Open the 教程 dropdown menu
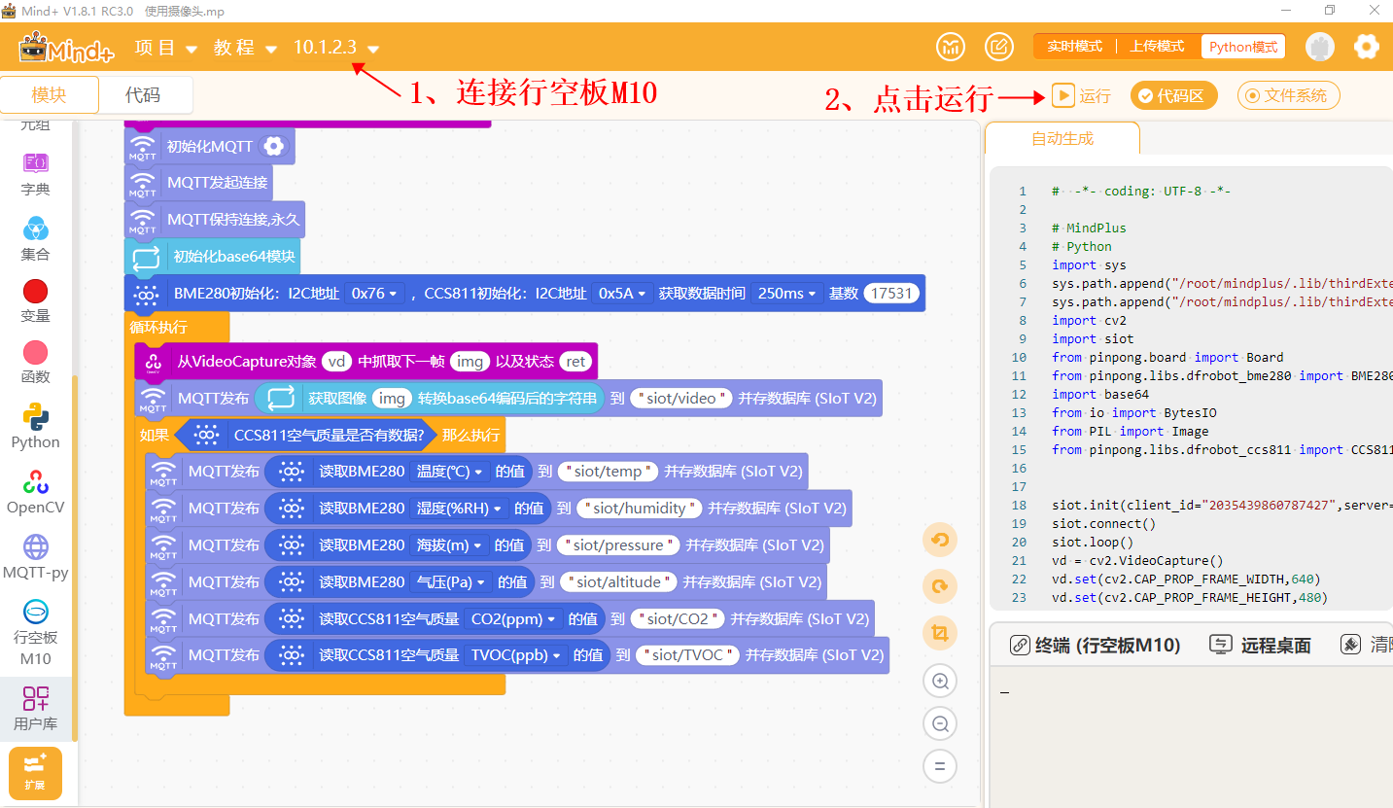 [246, 48]
